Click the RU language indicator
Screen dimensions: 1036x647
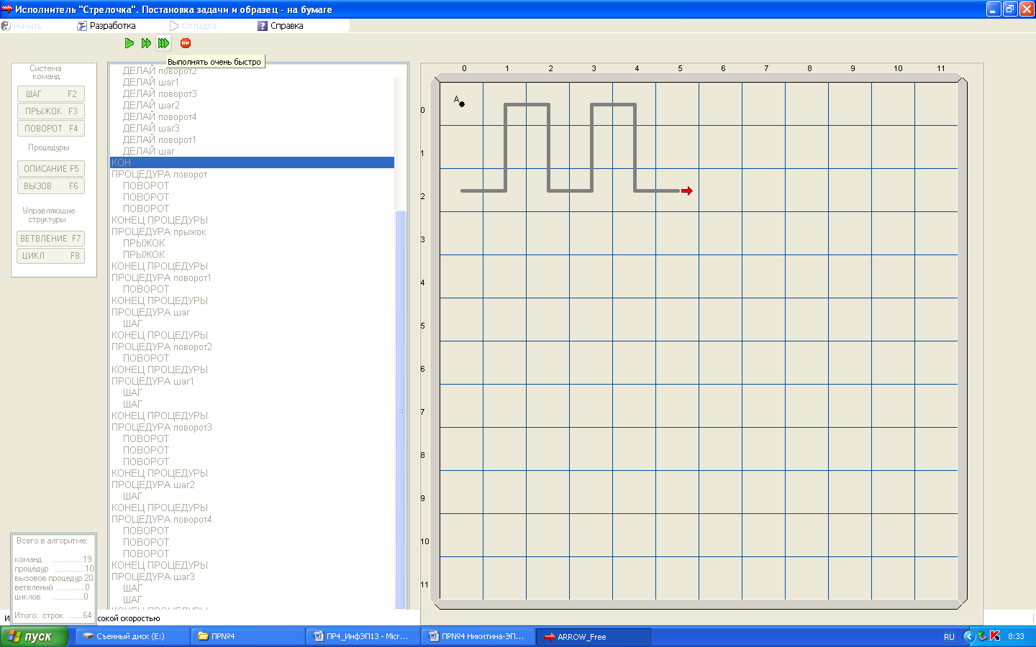[x=949, y=636]
